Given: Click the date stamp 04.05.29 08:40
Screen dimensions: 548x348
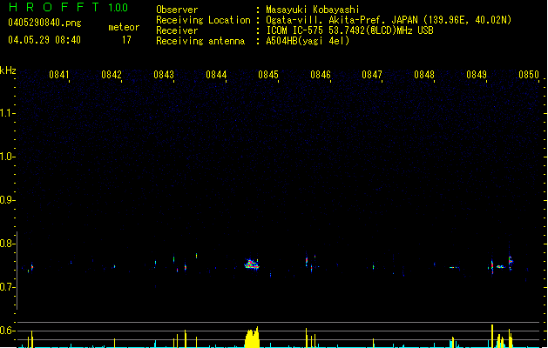Looking at the screenshot, I should click(x=44, y=40).
